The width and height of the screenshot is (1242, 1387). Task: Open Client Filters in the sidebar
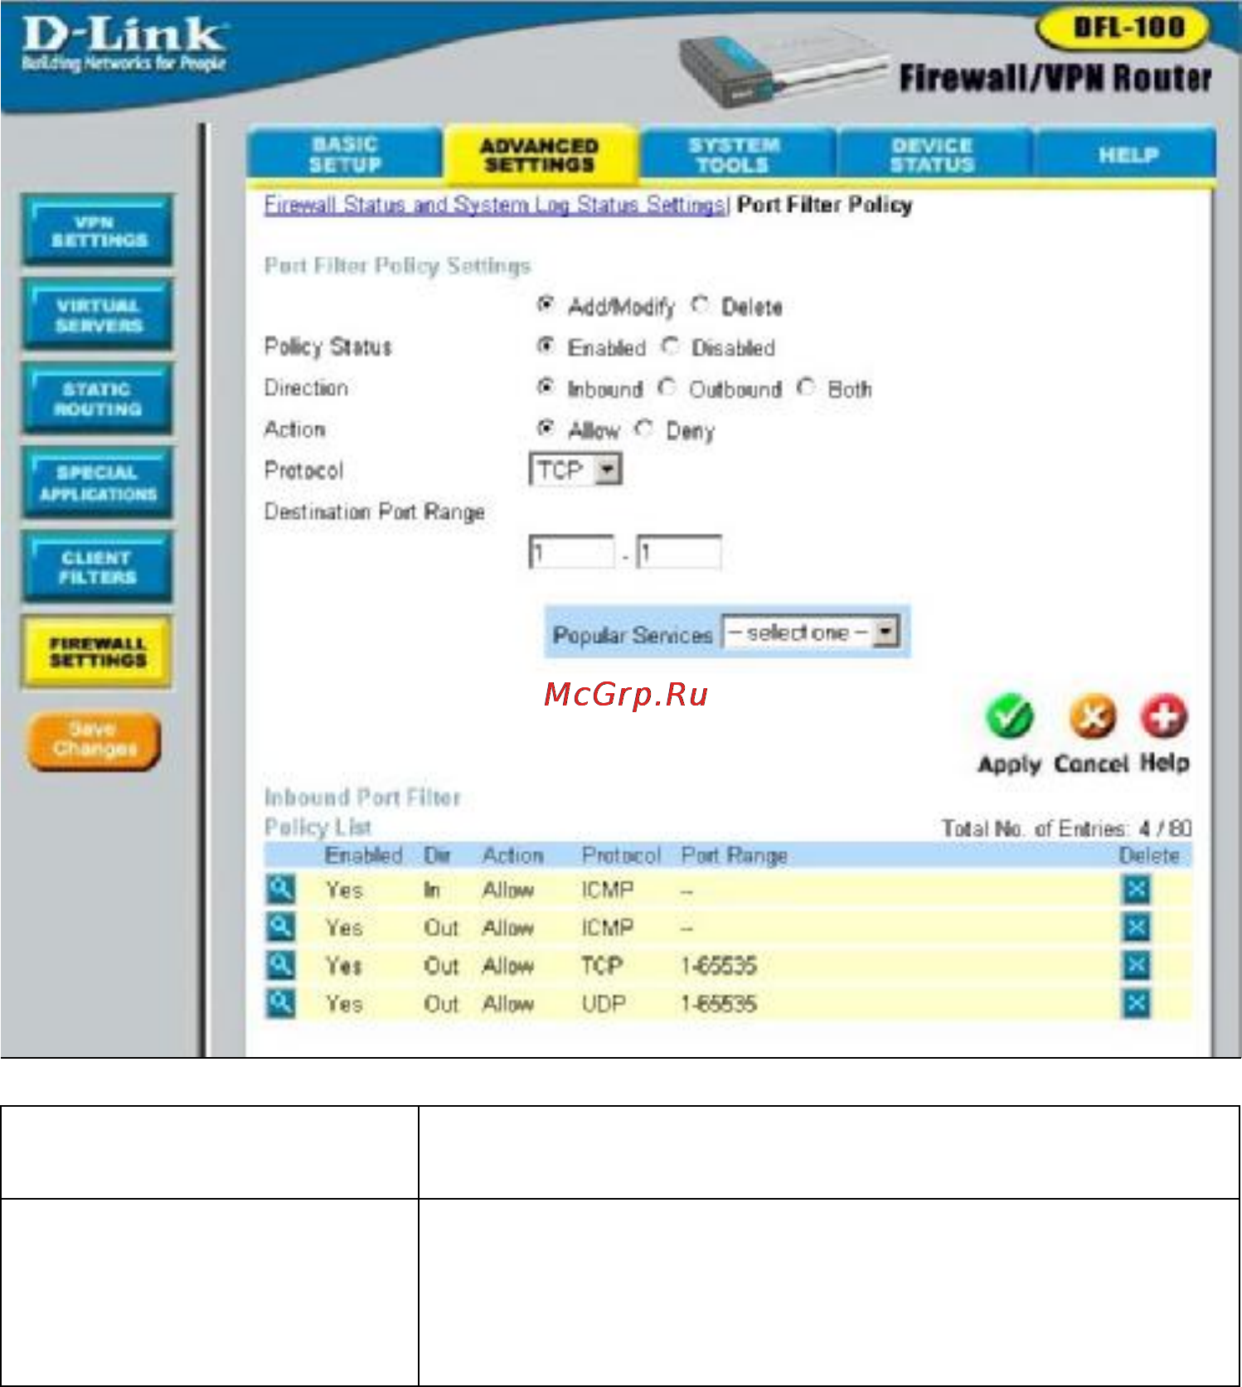[x=98, y=567]
